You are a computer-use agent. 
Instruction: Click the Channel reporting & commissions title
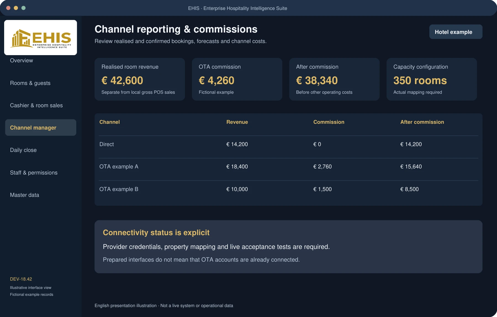coord(176,29)
